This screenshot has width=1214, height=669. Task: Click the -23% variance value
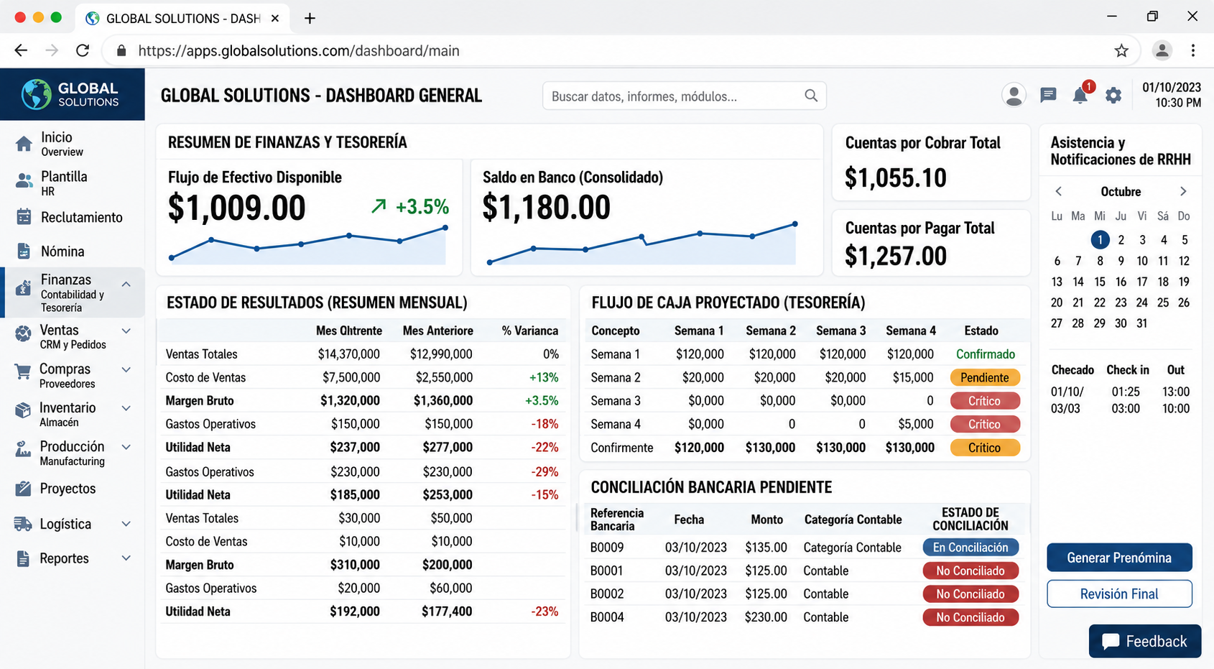pos(545,612)
